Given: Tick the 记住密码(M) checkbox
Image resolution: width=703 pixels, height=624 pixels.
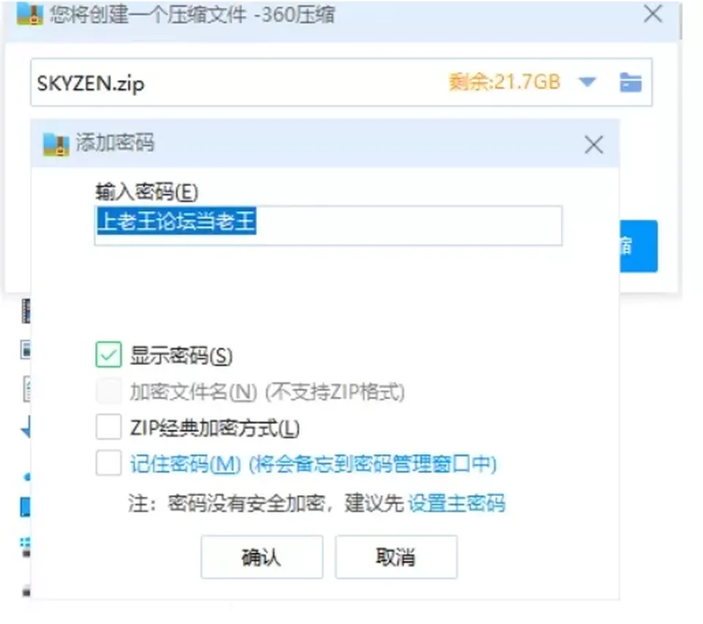Looking at the screenshot, I should pos(108,463).
